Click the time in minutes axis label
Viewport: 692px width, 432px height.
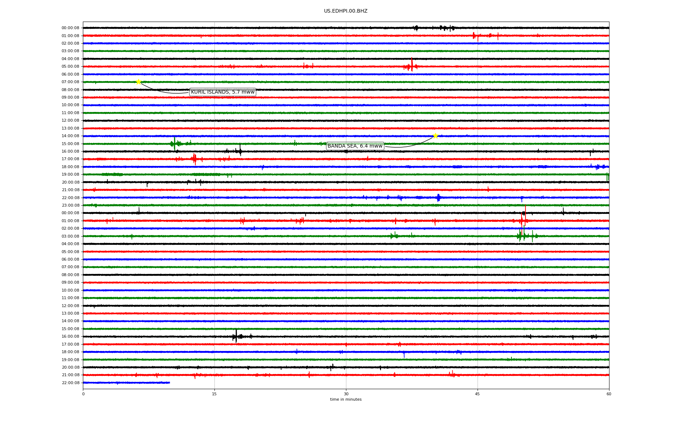345,399
